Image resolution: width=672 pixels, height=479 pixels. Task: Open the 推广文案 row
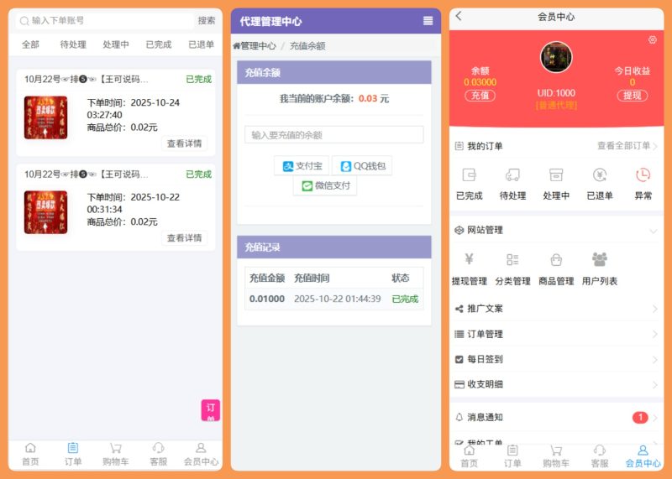[x=556, y=309]
